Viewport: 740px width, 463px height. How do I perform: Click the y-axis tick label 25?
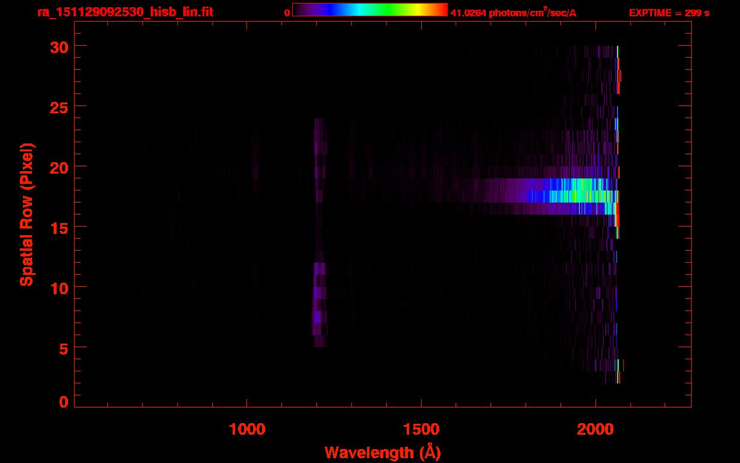point(60,107)
